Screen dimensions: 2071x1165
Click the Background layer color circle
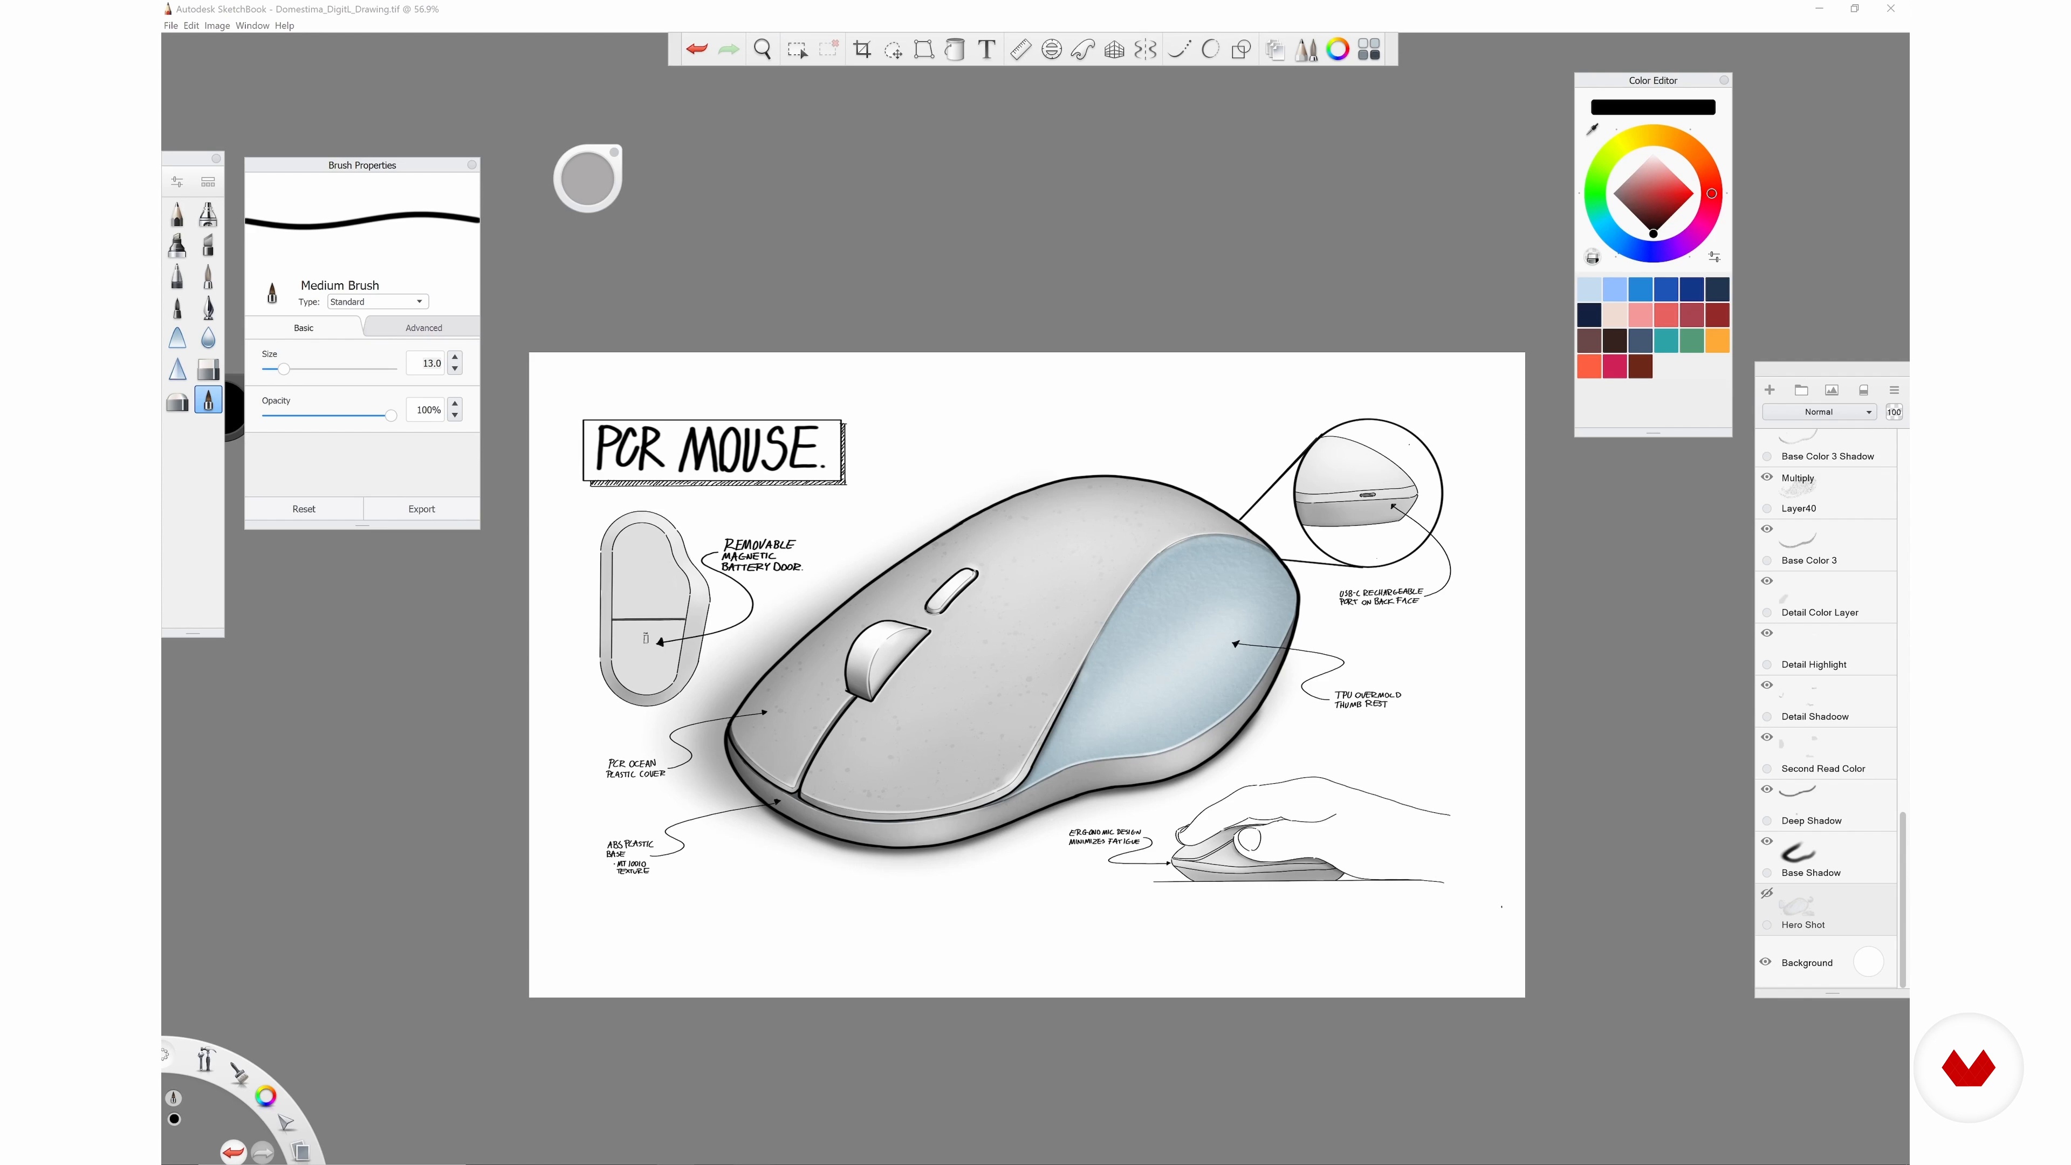click(x=1868, y=962)
